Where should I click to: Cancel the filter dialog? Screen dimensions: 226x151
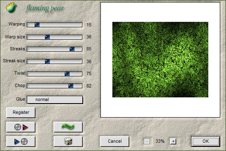tap(114, 141)
